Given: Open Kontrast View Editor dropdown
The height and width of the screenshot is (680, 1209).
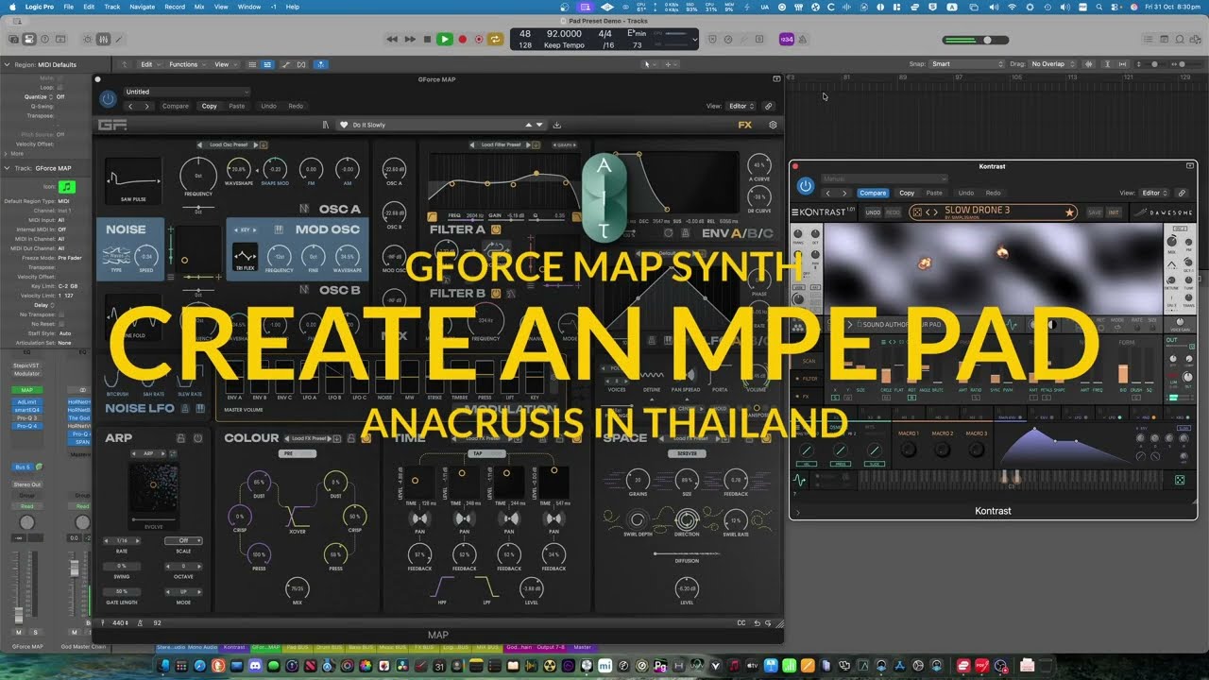Looking at the screenshot, I should [1154, 193].
